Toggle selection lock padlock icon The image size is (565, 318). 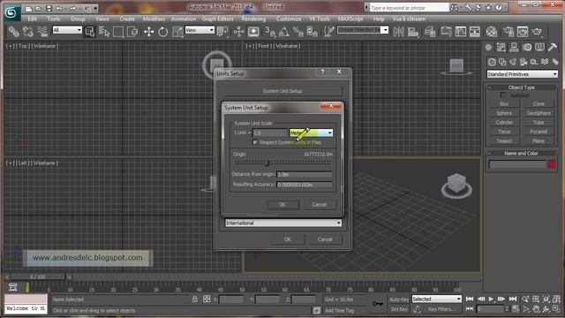coord(195,299)
